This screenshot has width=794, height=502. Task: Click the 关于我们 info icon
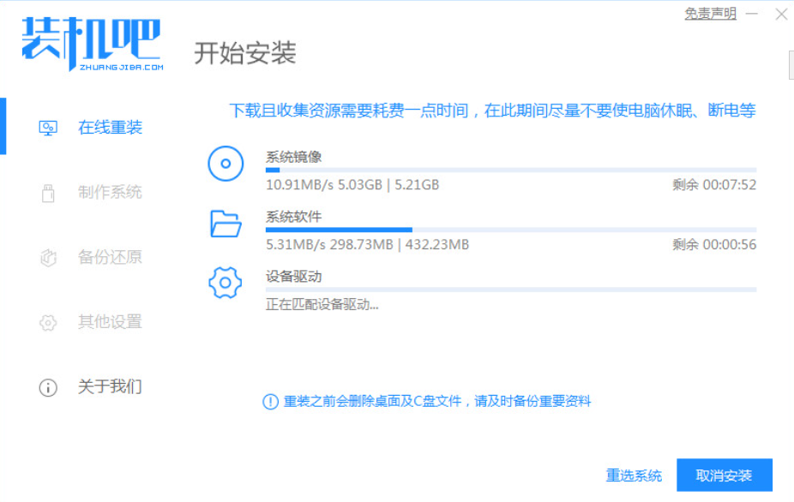[49, 388]
